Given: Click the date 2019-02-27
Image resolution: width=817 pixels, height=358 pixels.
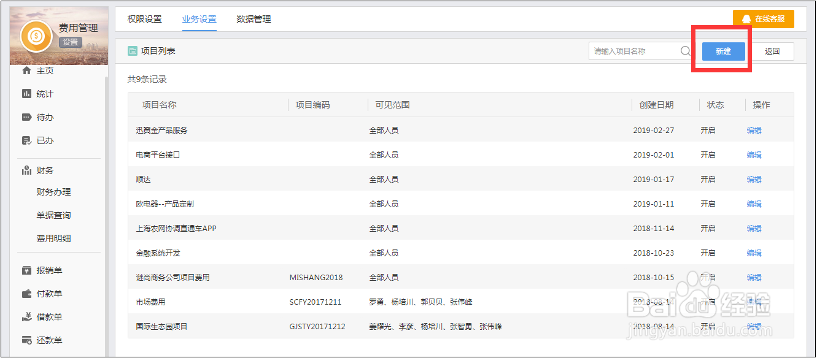Looking at the screenshot, I should 654,131.
